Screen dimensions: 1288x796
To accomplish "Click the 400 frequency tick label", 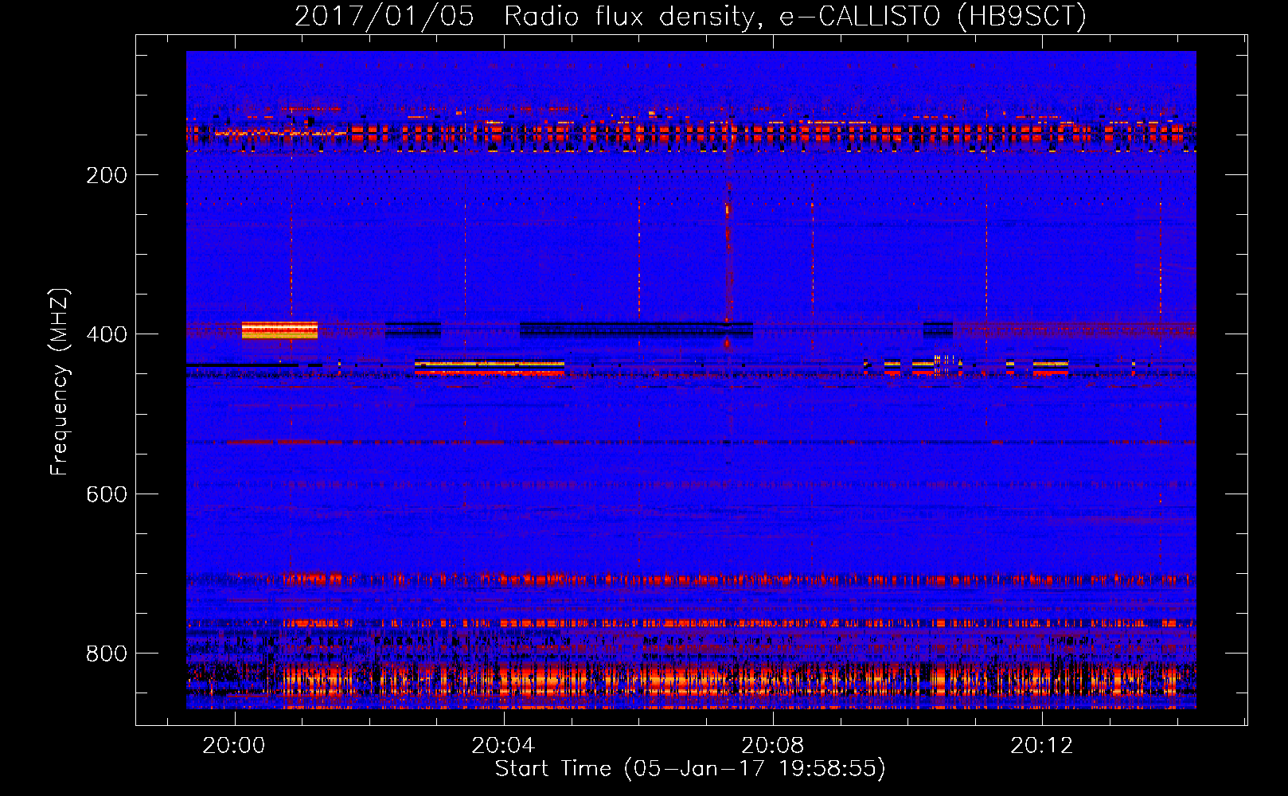I will tap(107, 334).
